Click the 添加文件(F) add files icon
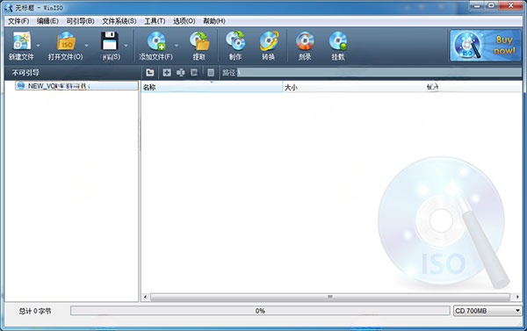Screen dimensions: 527x331 pyautogui.click(x=156, y=41)
